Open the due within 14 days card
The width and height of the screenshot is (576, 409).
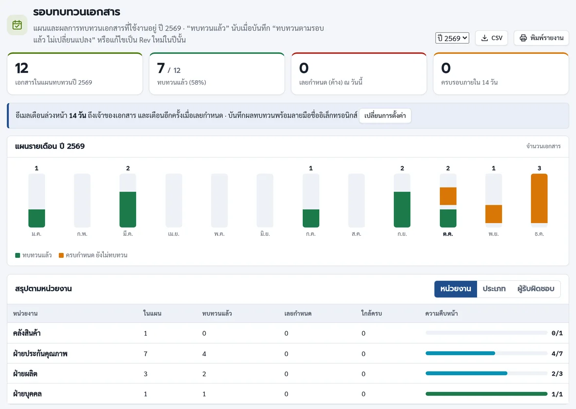click(x=501, y=74)
